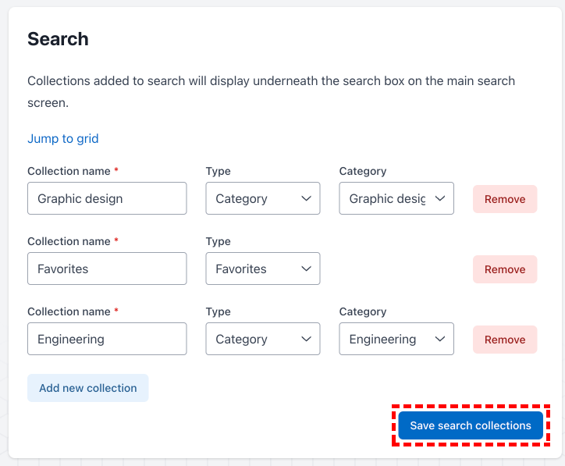Click Add new collection button

[x=88, y=388]
